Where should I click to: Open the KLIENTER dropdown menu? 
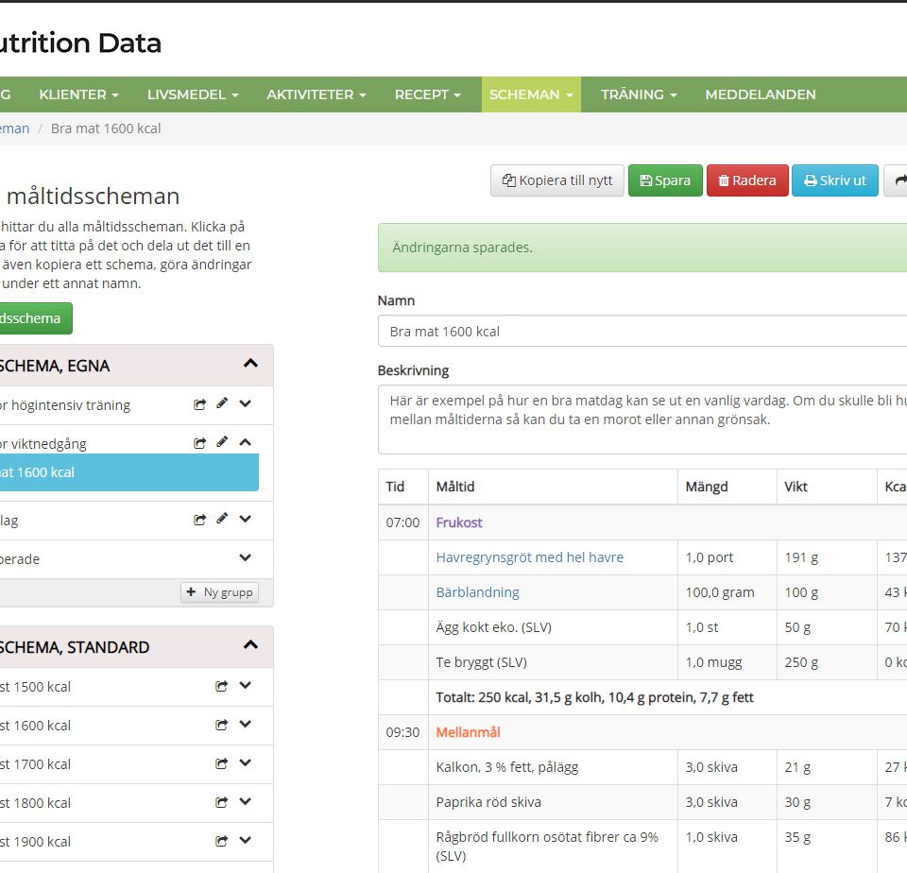click(x=78, y=94)
